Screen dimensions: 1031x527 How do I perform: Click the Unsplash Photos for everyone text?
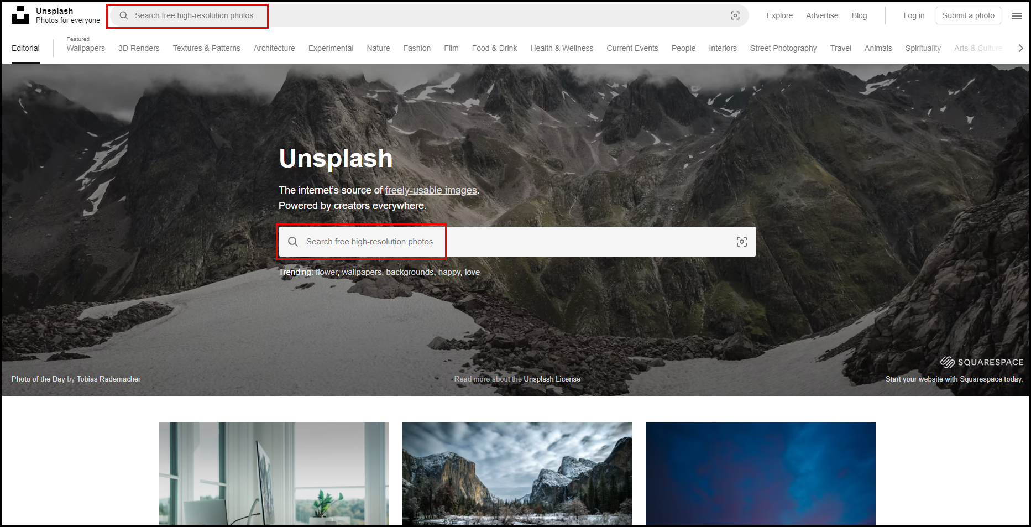68,15
